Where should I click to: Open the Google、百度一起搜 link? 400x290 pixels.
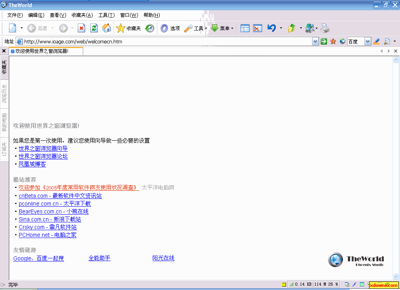coord(39,258)
